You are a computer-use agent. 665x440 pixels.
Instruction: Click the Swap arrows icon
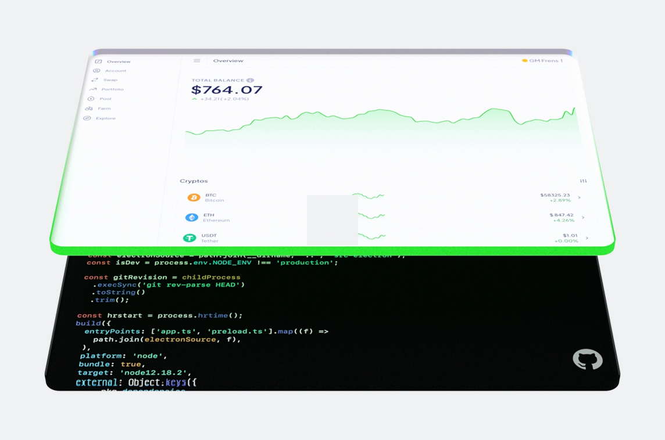[x=95, y=80]
